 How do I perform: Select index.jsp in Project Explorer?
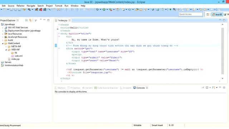click(14, 59)
